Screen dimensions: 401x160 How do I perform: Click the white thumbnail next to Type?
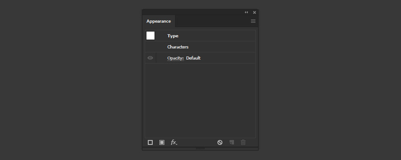pos(150,36)
